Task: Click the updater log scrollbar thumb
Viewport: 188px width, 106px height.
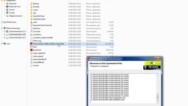Action: [157, 97]
